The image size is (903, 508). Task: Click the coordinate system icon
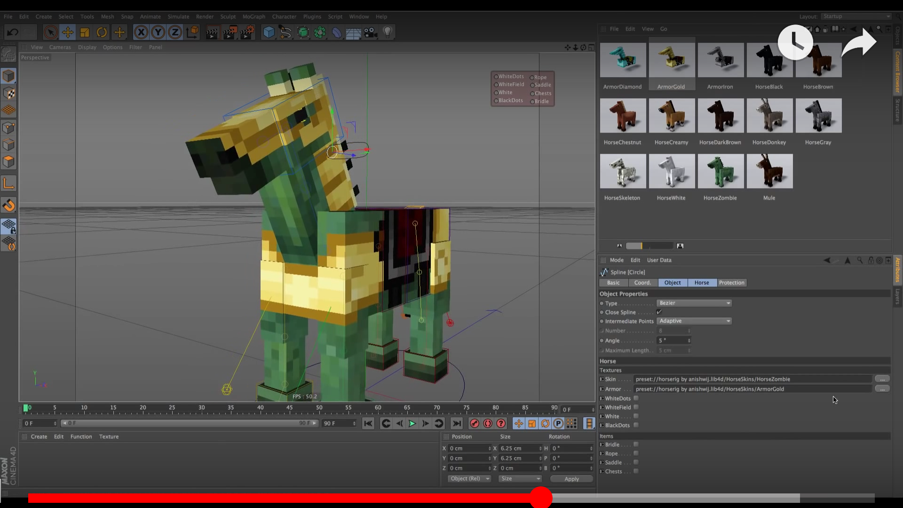point(192,32)
